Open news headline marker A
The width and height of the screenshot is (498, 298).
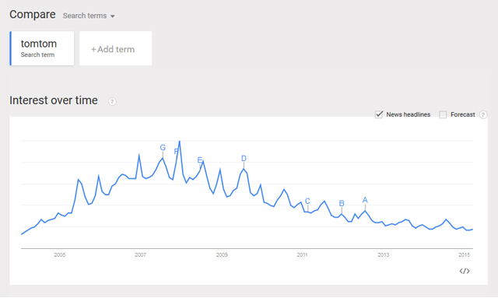pos(365,200)
